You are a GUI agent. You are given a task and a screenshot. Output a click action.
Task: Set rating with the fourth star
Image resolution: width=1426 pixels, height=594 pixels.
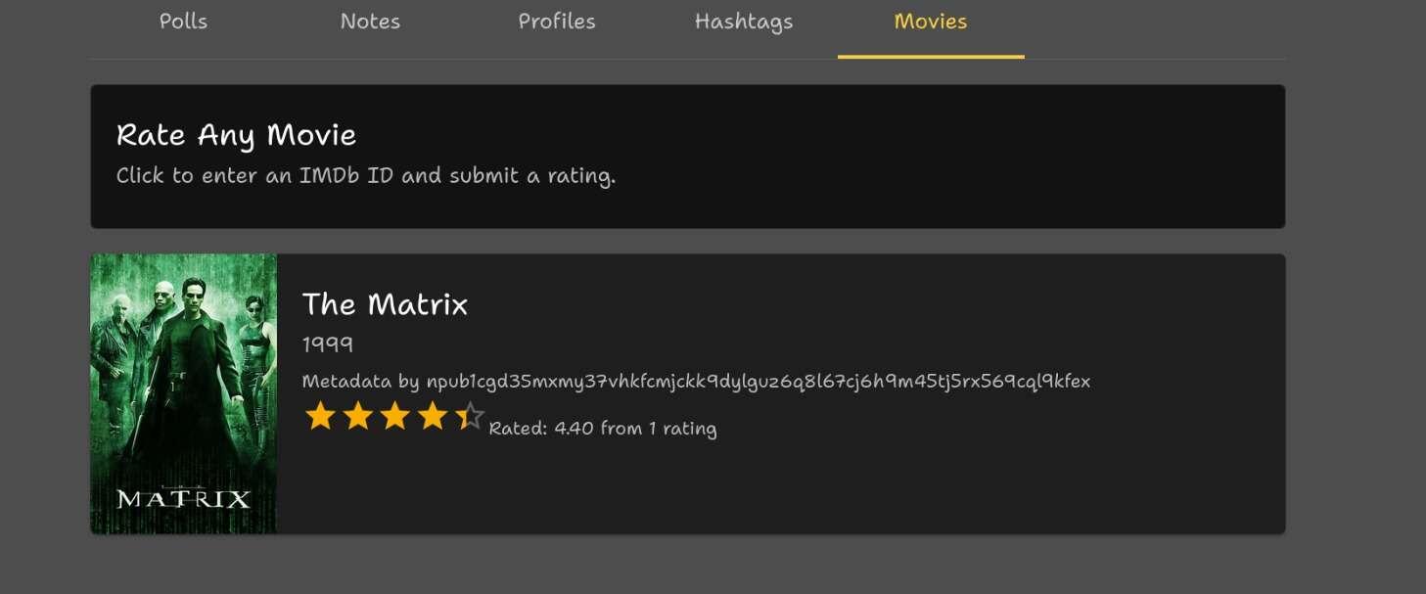tap(432, 416)
